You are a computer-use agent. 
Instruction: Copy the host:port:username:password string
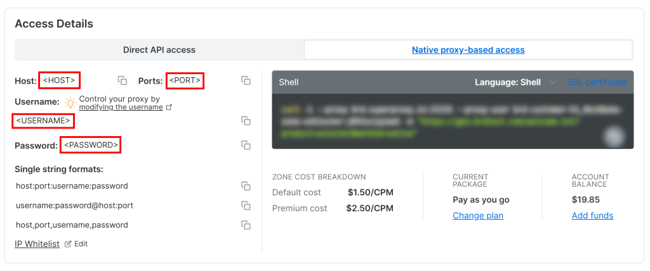(x=246, y=186)
